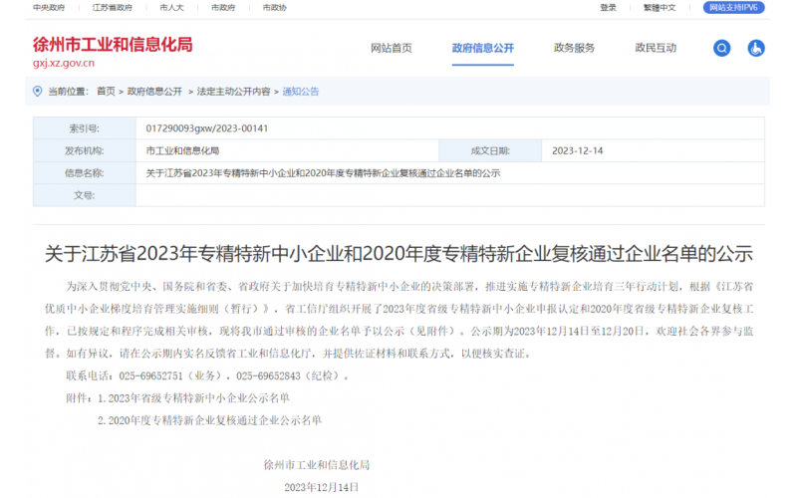Viewport: 797px width, 498px height.
Task: Follow the 中央政府 top link
Action: pyautogui.click(x=49, y=8)
